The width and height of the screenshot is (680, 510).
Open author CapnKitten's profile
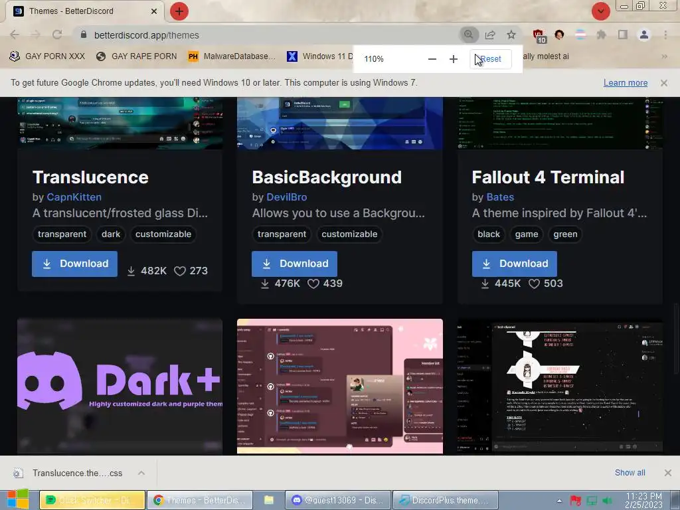74,197
